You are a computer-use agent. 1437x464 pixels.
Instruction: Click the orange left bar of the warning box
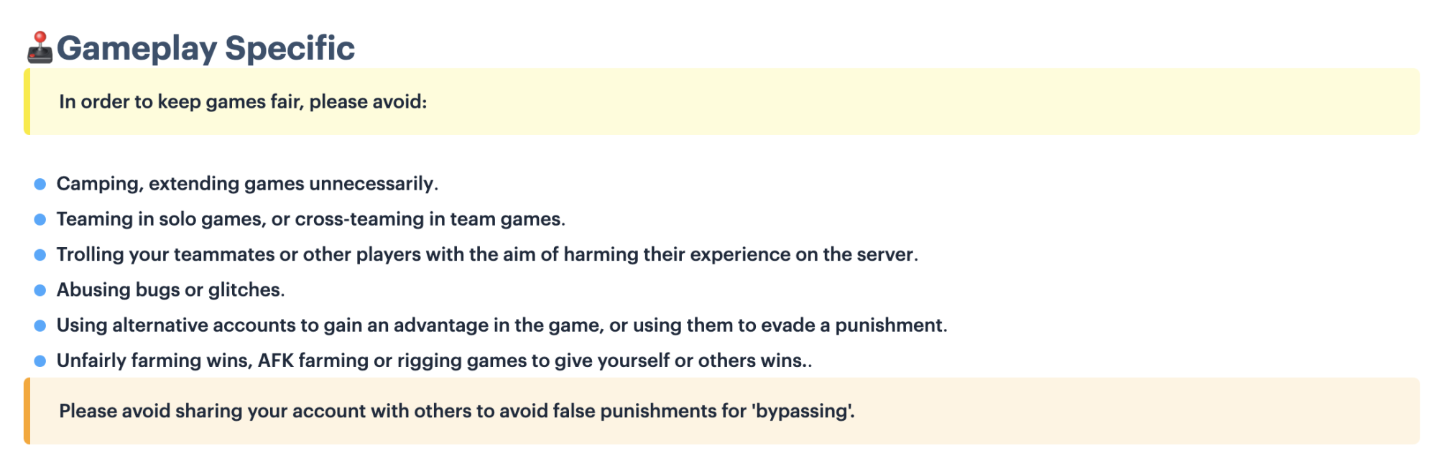point(27,411)
